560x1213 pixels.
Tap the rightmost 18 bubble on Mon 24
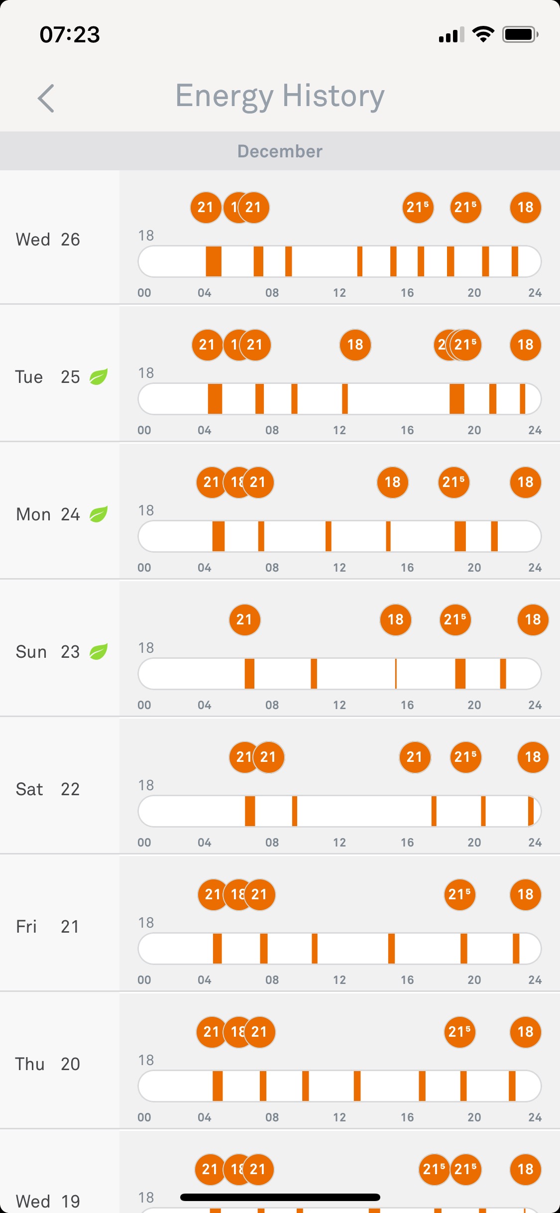pyautogui.click(x=525, y=483)
